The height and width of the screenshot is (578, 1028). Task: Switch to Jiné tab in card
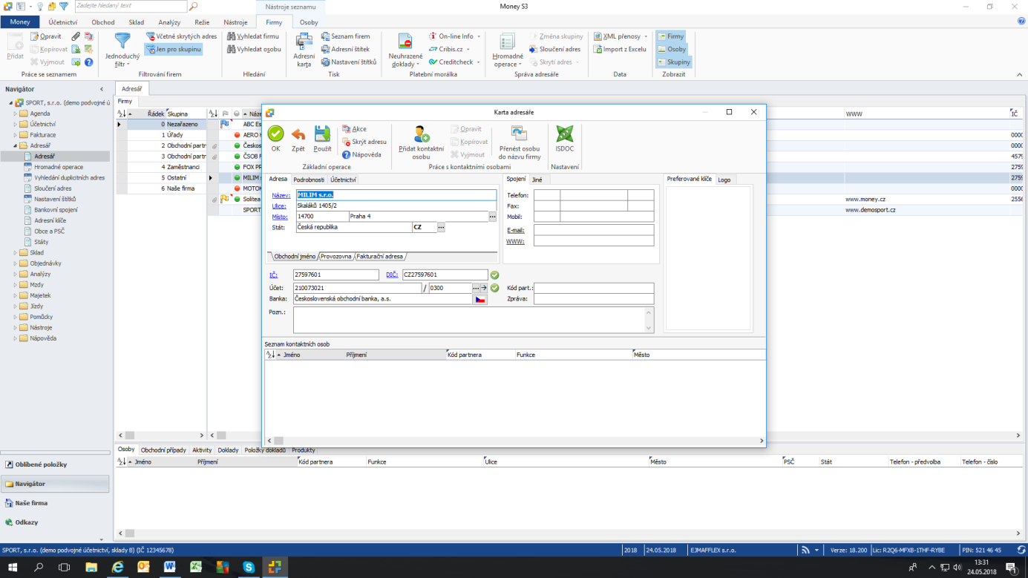[x=537, y=180]
